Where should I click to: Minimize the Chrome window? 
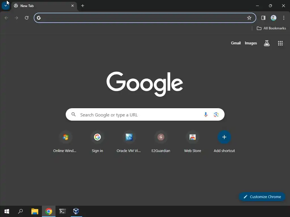tap(257, 6)
